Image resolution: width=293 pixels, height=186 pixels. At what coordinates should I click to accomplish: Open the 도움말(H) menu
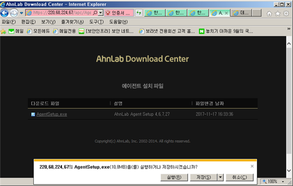[118, 22]
